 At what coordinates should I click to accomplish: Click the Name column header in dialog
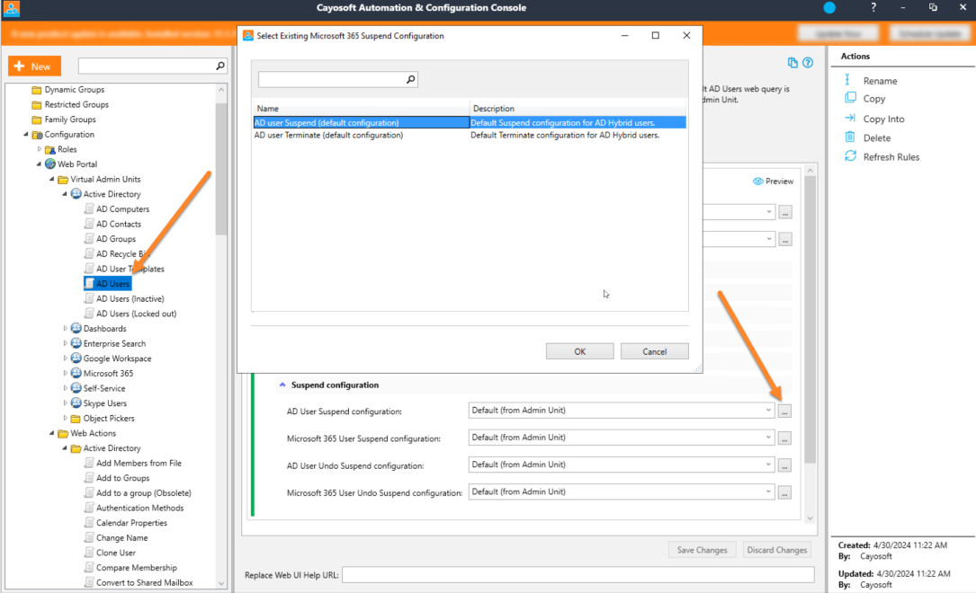tap(361, 108)
